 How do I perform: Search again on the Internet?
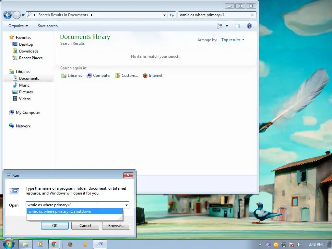coord(152,76)
